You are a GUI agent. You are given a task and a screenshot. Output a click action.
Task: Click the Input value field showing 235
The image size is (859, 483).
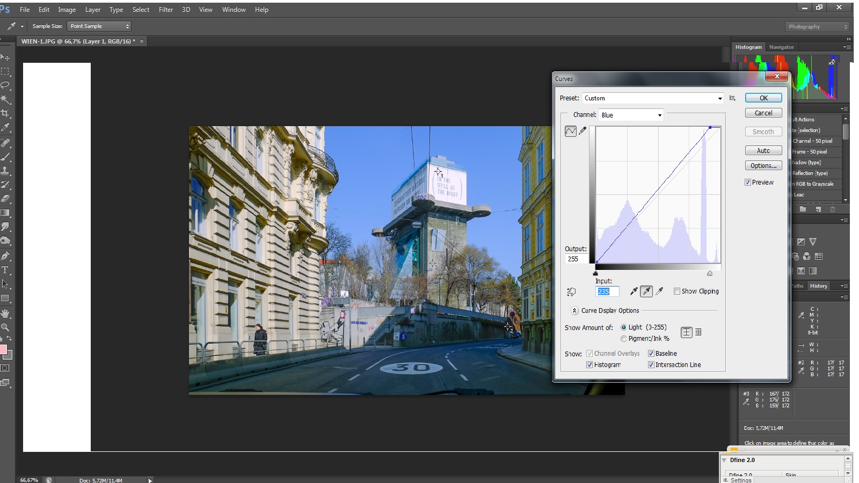click(x=607, y=291)
